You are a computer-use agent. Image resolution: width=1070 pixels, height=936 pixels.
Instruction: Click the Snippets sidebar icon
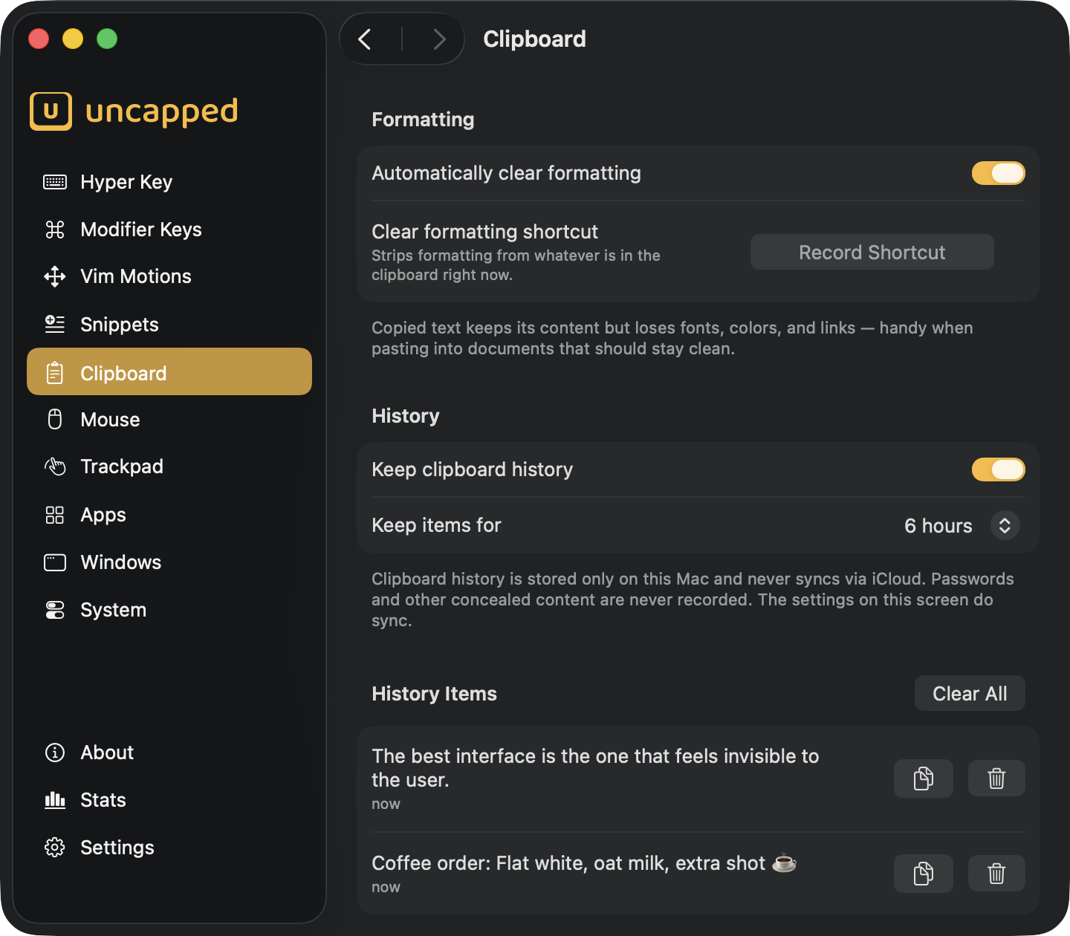(55, 324)
